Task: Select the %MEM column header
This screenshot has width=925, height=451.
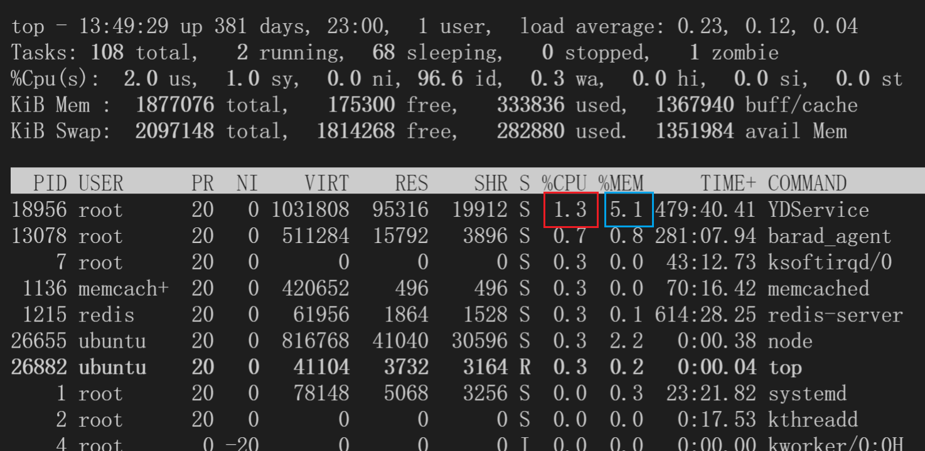Action: [x=621, y=184]
